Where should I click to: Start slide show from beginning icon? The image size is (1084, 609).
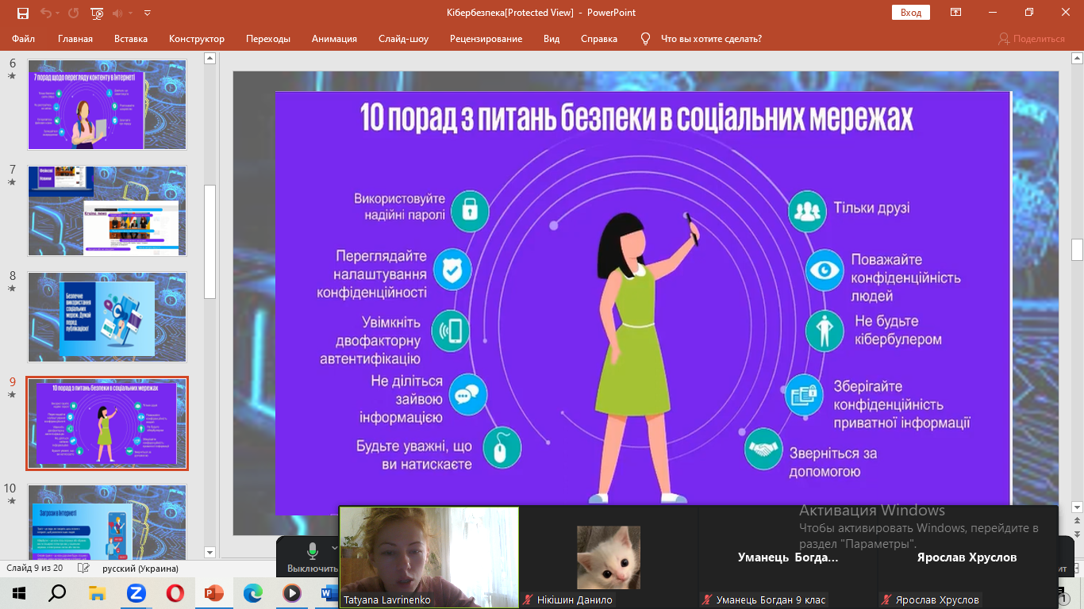coord(98,13)
